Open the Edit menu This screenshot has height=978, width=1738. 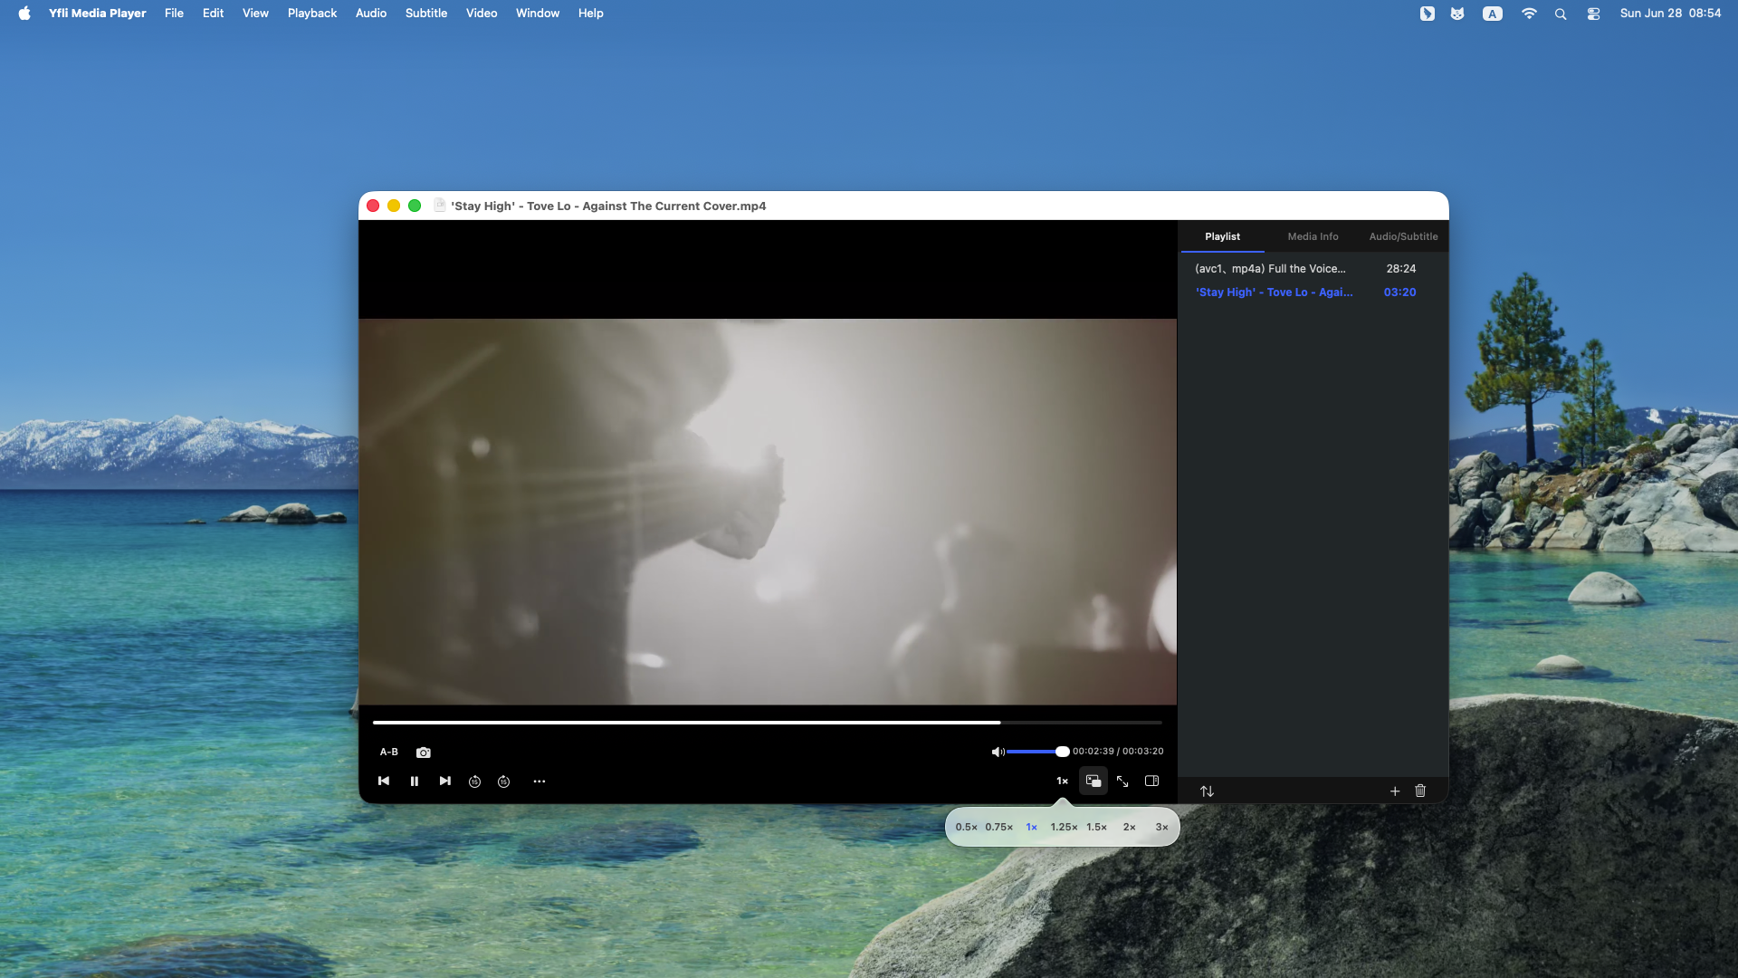tap(213, 14)
